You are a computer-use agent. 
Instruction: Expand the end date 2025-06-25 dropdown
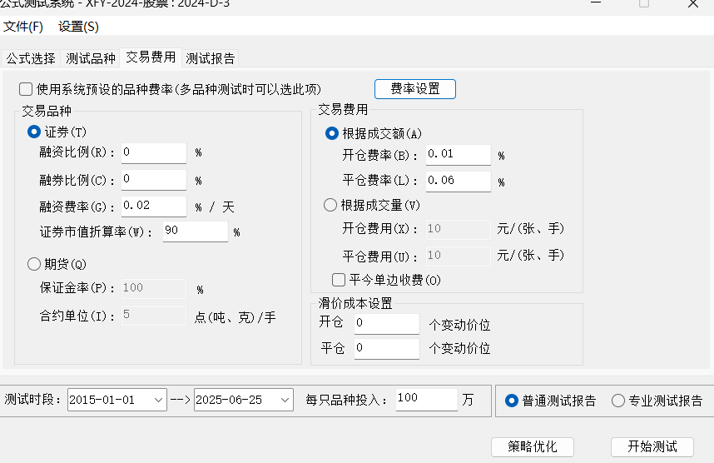point(285,401)
